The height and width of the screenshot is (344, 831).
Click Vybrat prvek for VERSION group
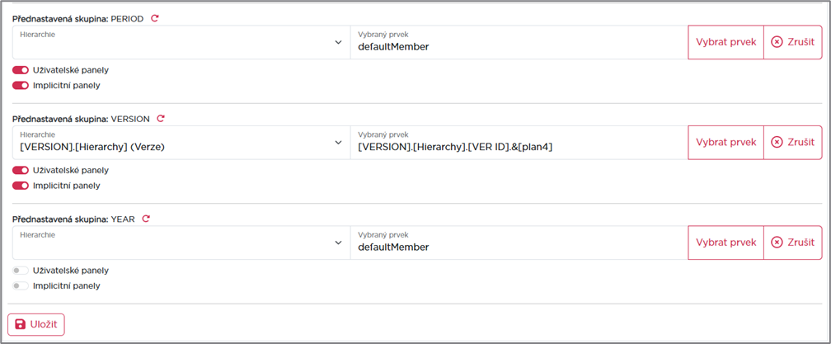725,143
